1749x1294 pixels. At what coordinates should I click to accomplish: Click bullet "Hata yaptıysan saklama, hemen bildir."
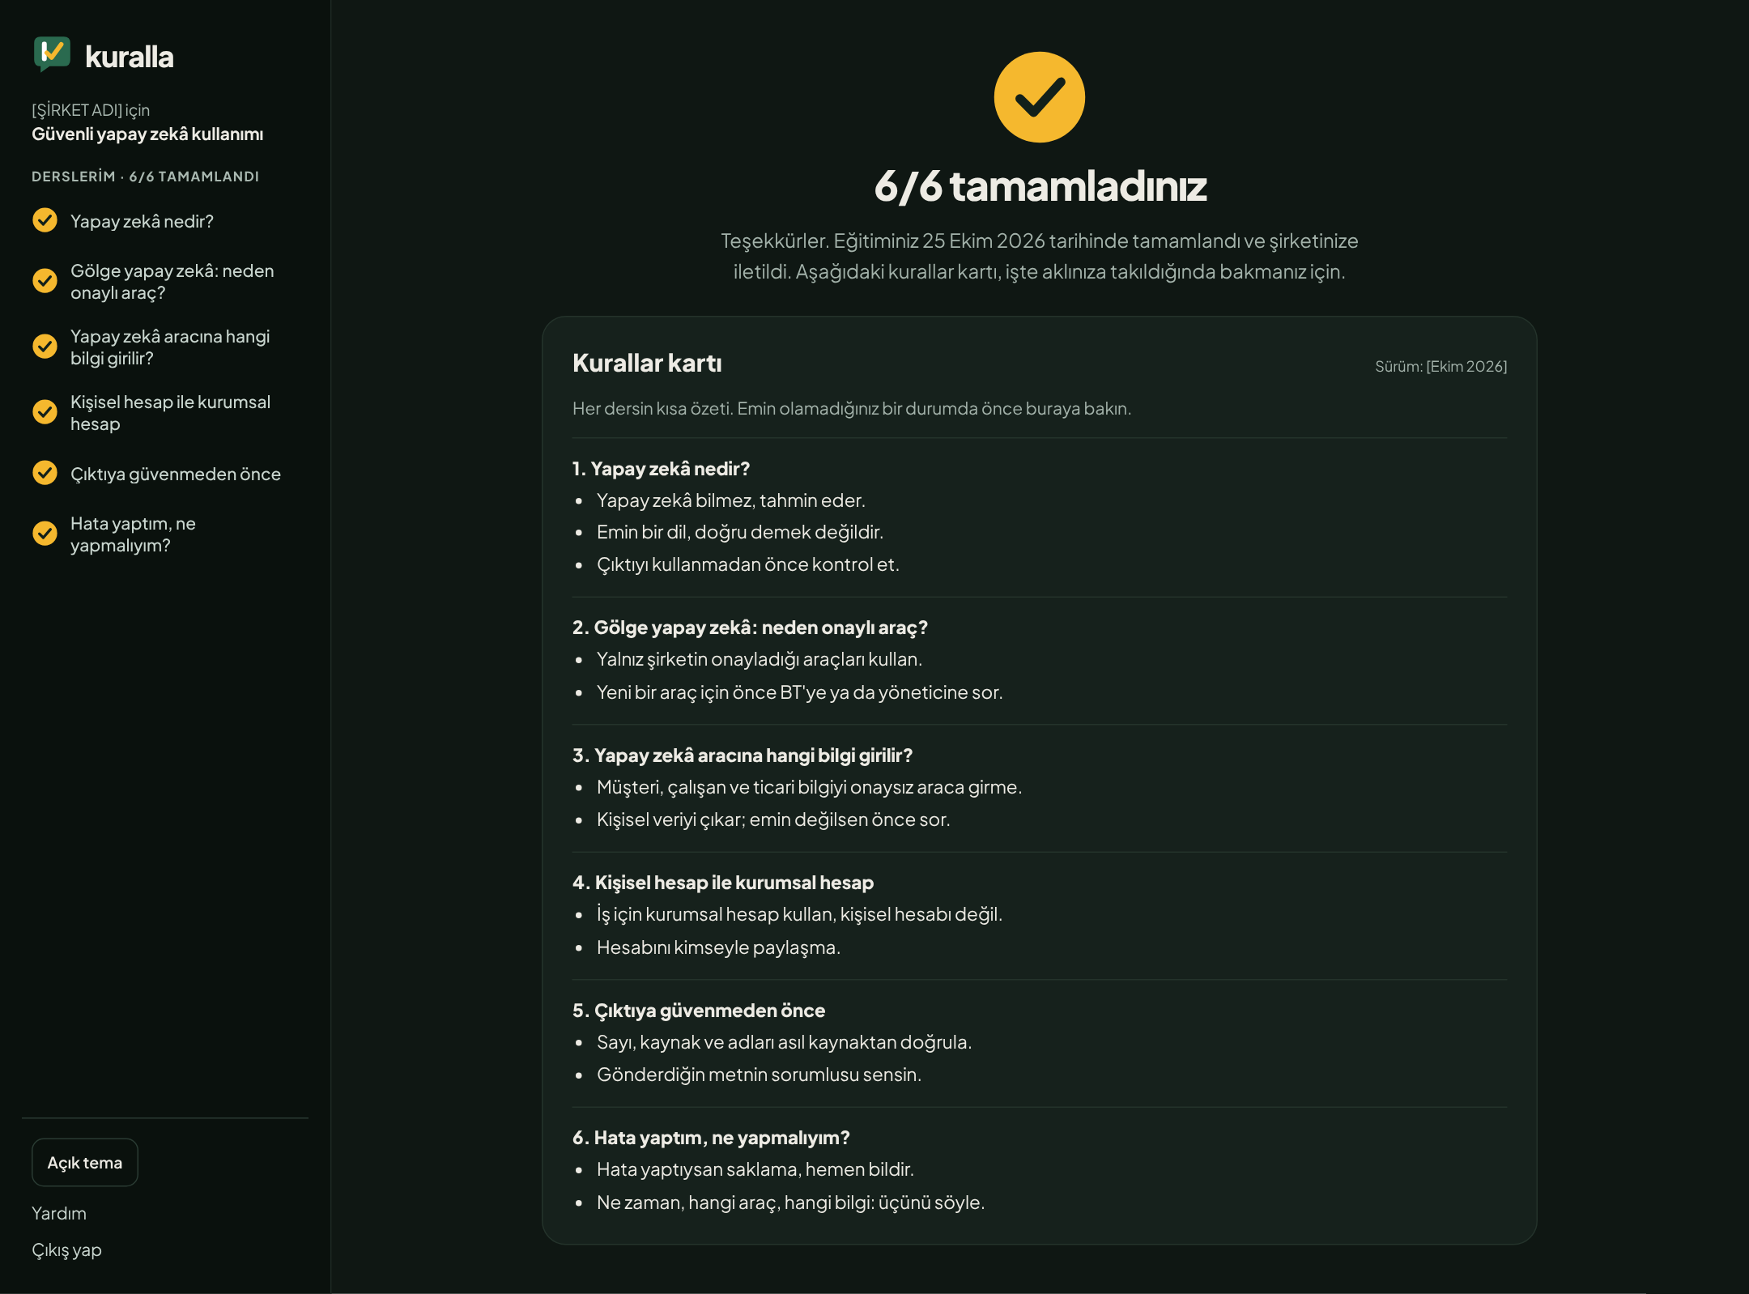click(x=755, y=1169)
